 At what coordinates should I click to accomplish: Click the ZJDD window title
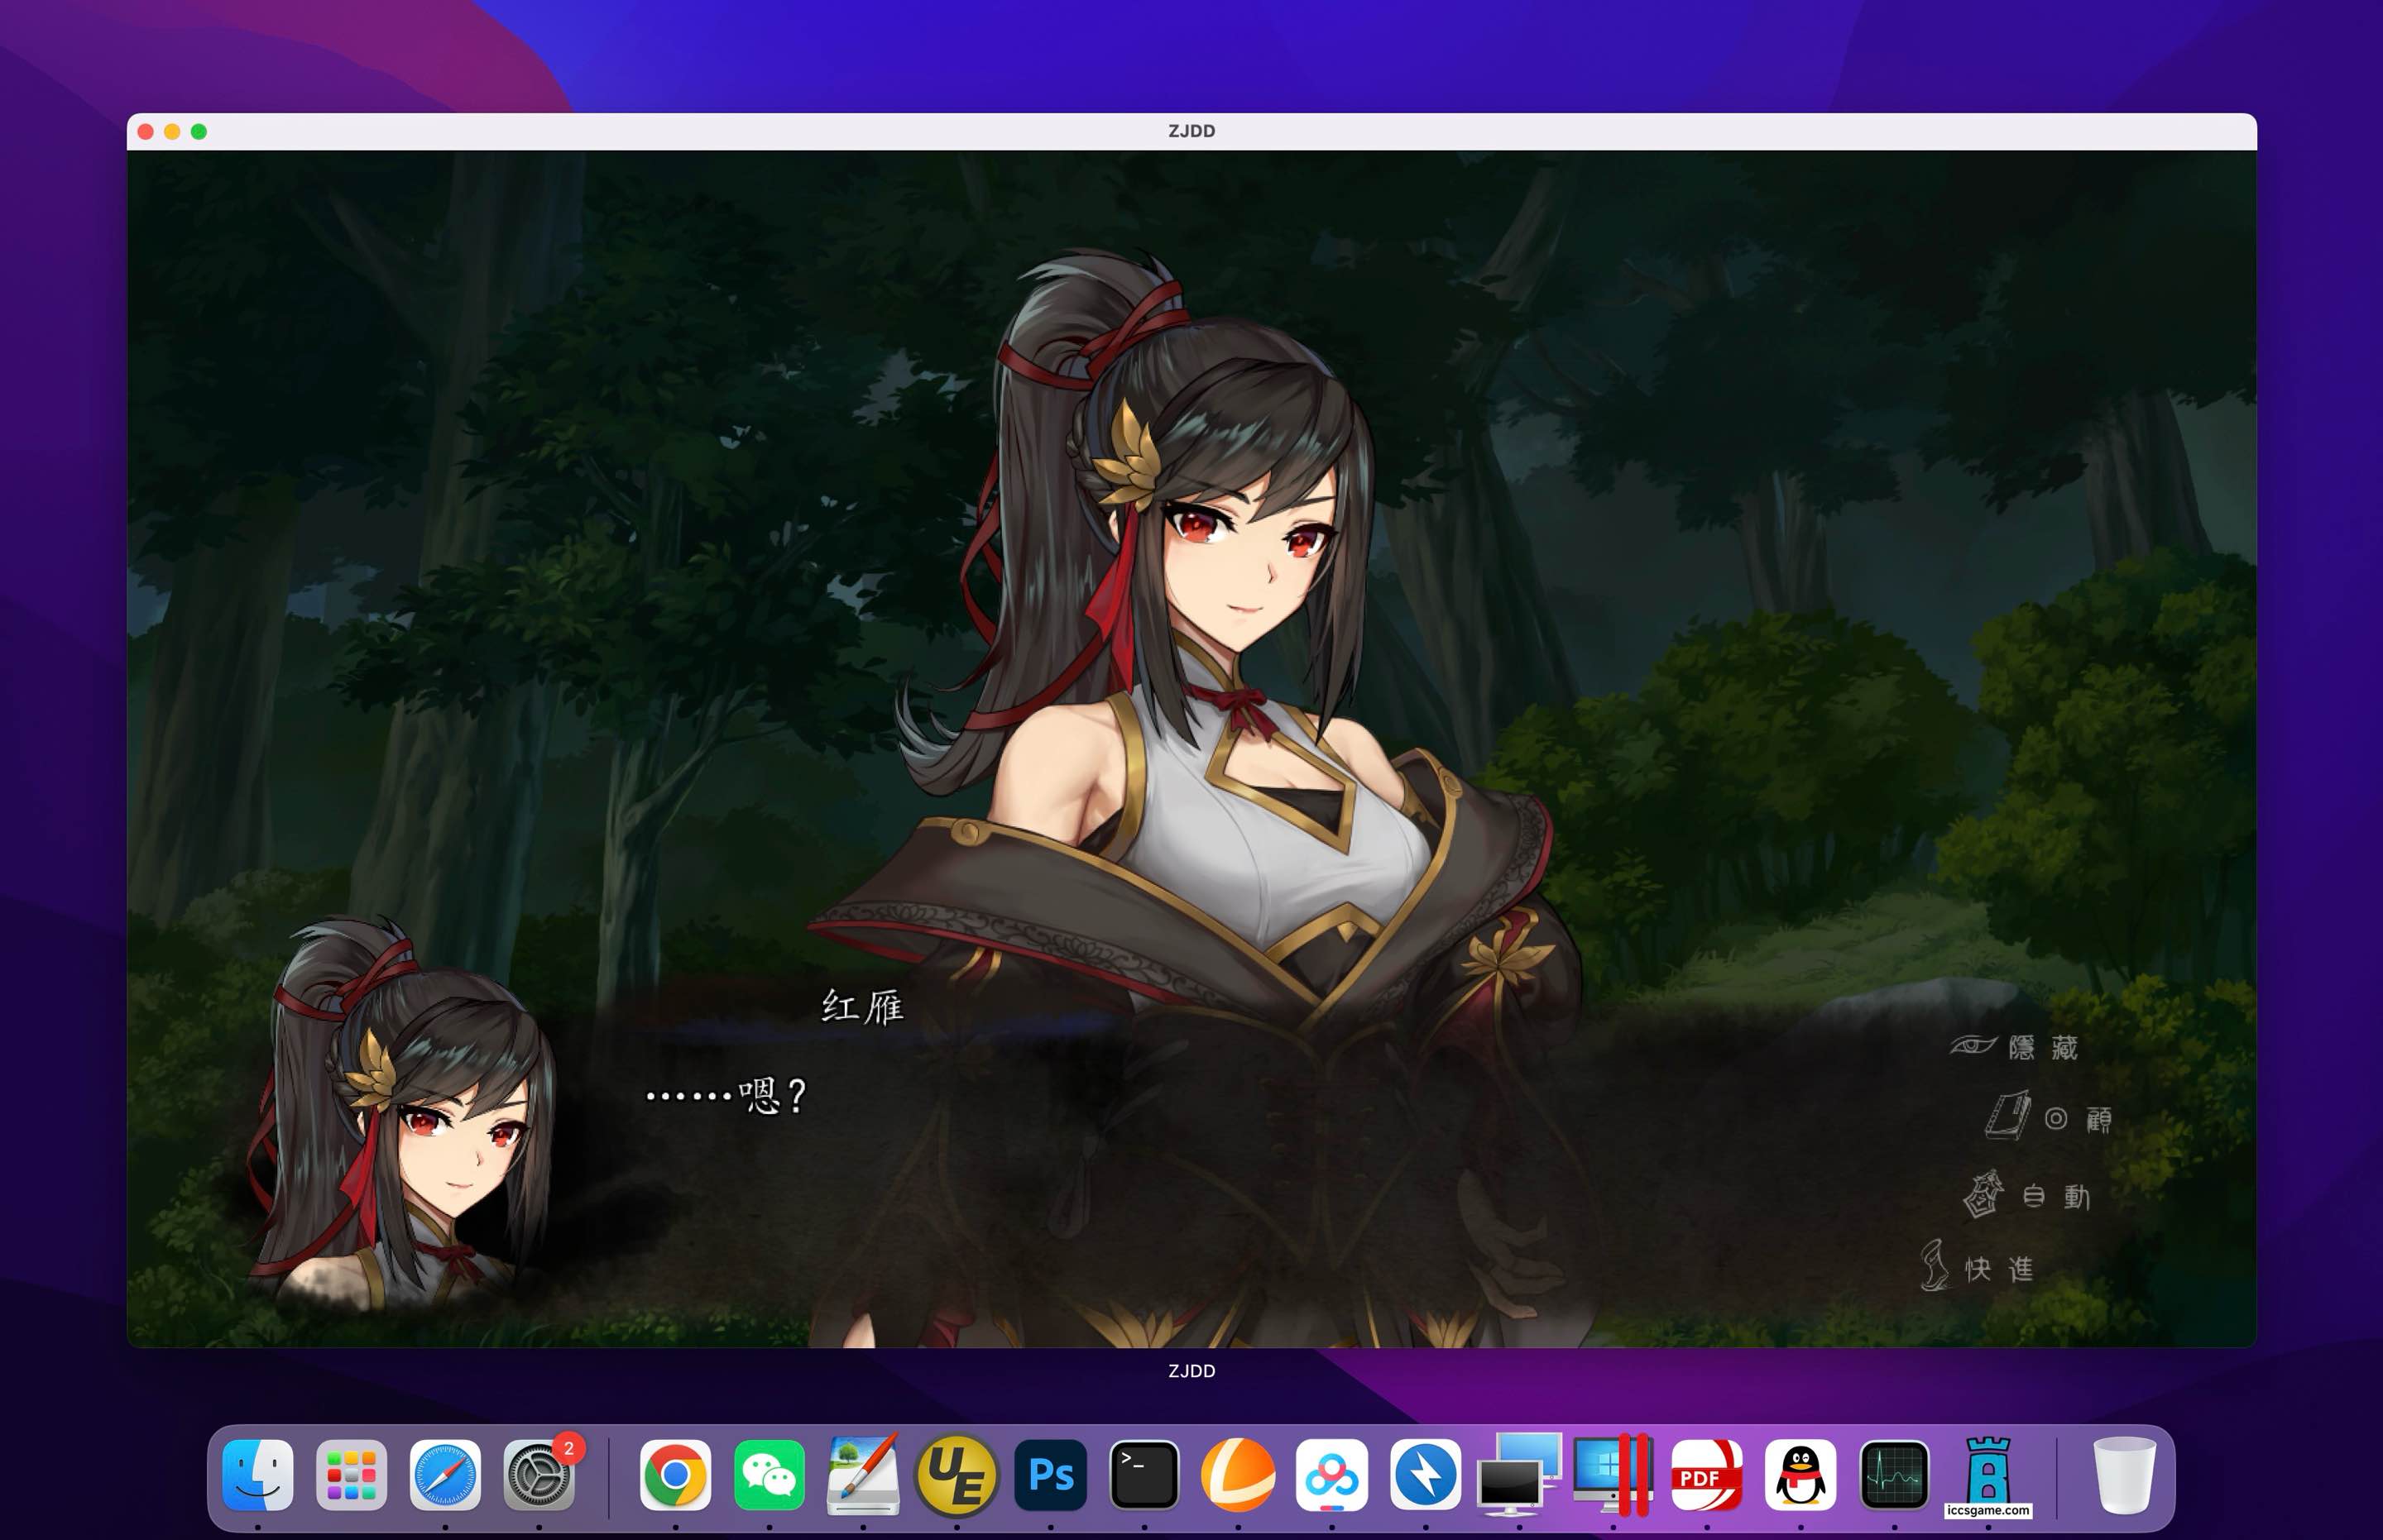[x=1191, y=131]
